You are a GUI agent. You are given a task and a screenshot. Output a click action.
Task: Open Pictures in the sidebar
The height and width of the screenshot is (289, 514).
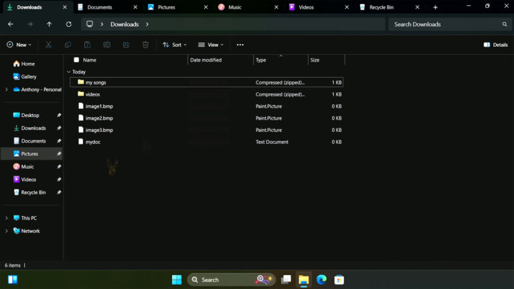[x=32, y=154]
